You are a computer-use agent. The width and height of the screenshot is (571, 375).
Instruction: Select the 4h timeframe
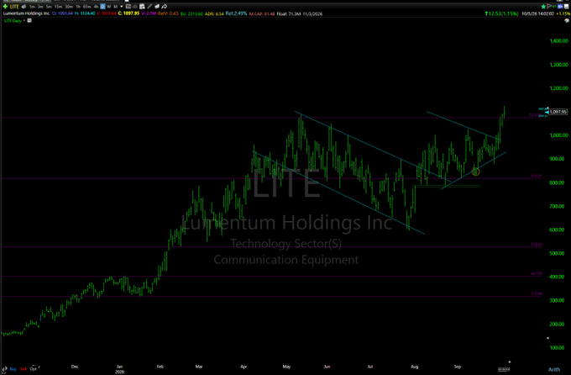pos(96,7)
